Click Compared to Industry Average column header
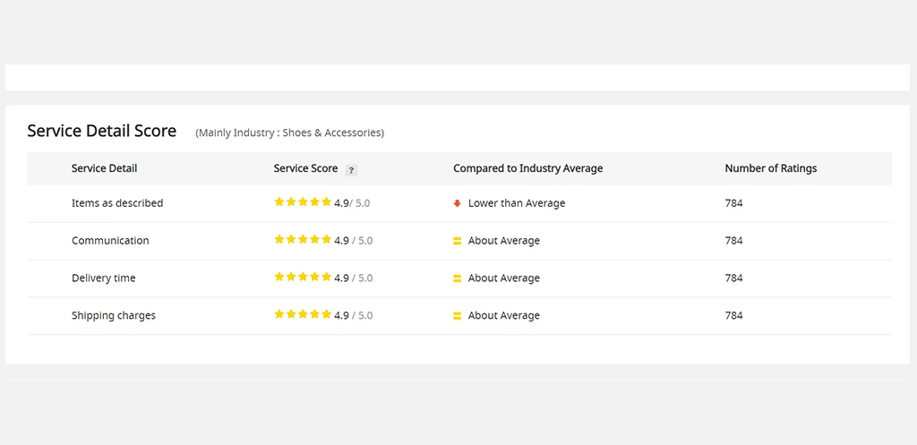Viewport: 917px width, 445px height. (x=528, y=168)
